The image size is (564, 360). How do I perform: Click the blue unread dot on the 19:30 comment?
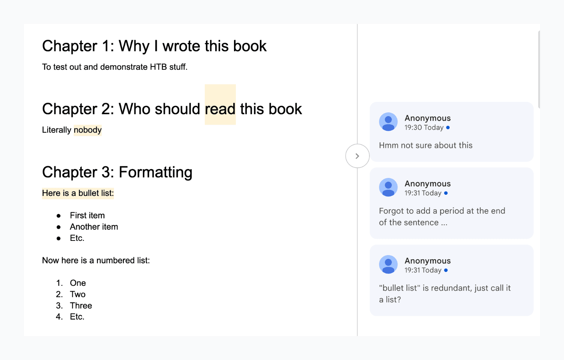(x=447, y=127)
